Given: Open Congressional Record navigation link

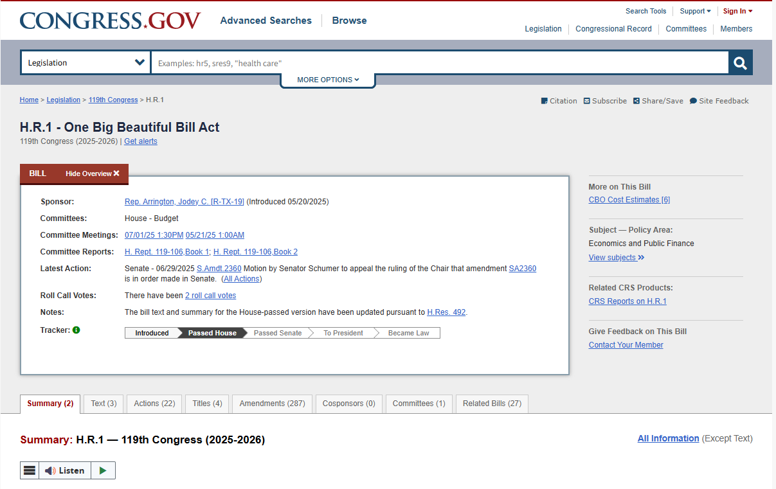Looking at the screenshot, I should point(614,29).
